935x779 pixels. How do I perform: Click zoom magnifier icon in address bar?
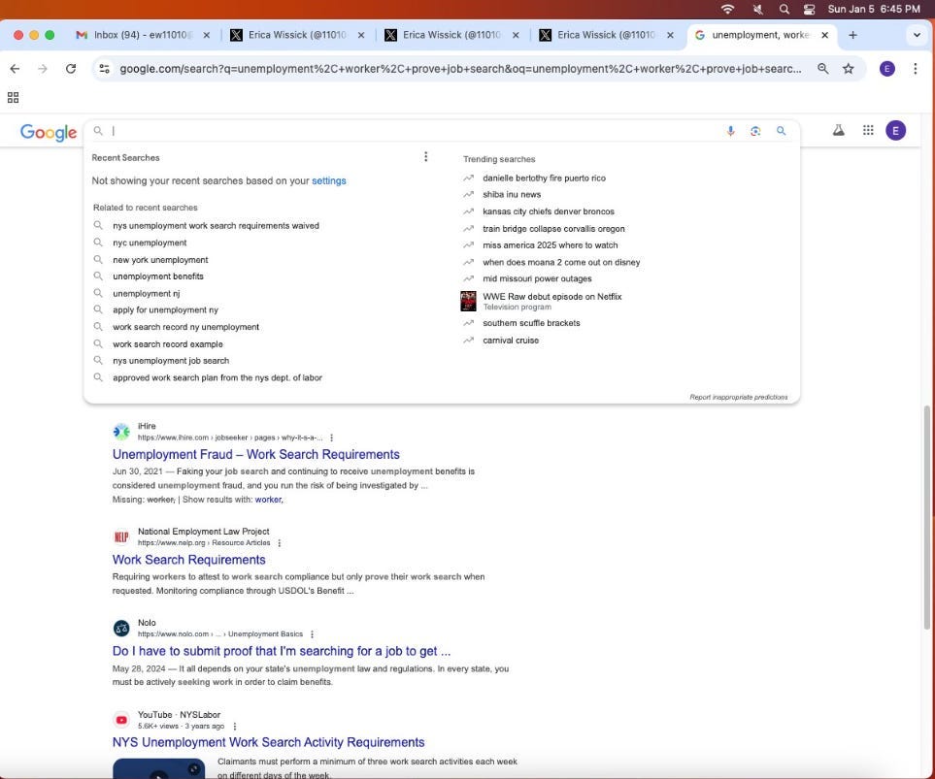(x=823, y=69)
